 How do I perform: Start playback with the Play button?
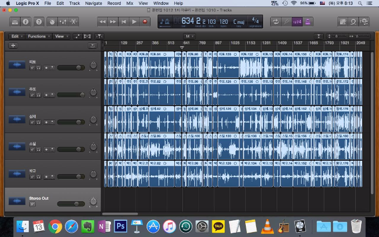(134, 22)
